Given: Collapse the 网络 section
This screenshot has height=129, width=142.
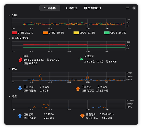Looking at the screenshot, I should pyautogui.click(x=10, y=69).
